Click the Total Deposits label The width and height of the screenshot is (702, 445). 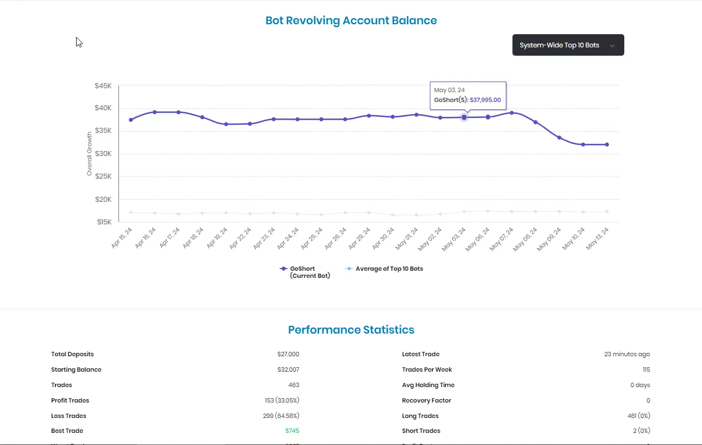(x=73, y=354)
